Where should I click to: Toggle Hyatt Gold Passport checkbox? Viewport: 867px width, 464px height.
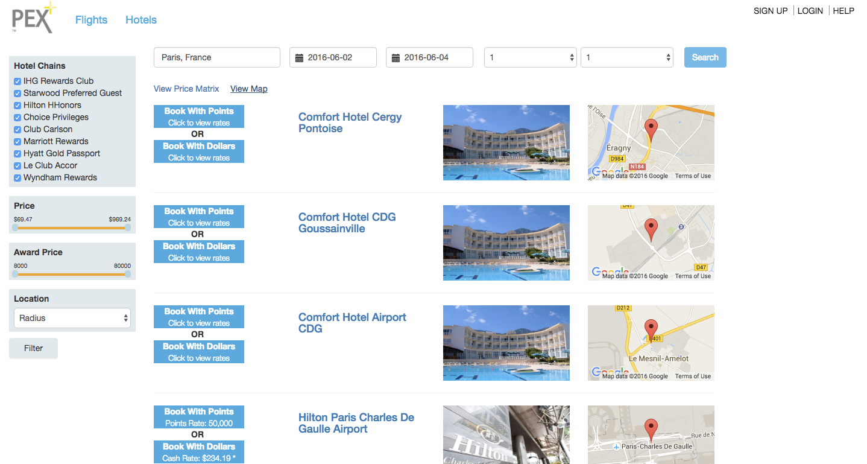(x=17, y=153)
